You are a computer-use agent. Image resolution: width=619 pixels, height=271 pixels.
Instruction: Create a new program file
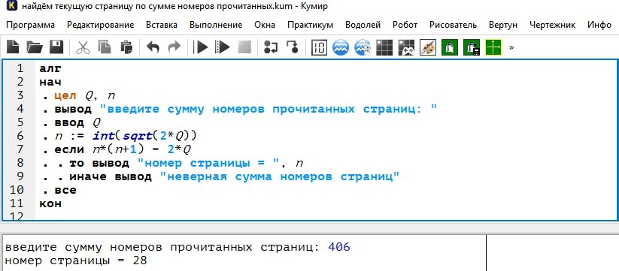(13, 47)
